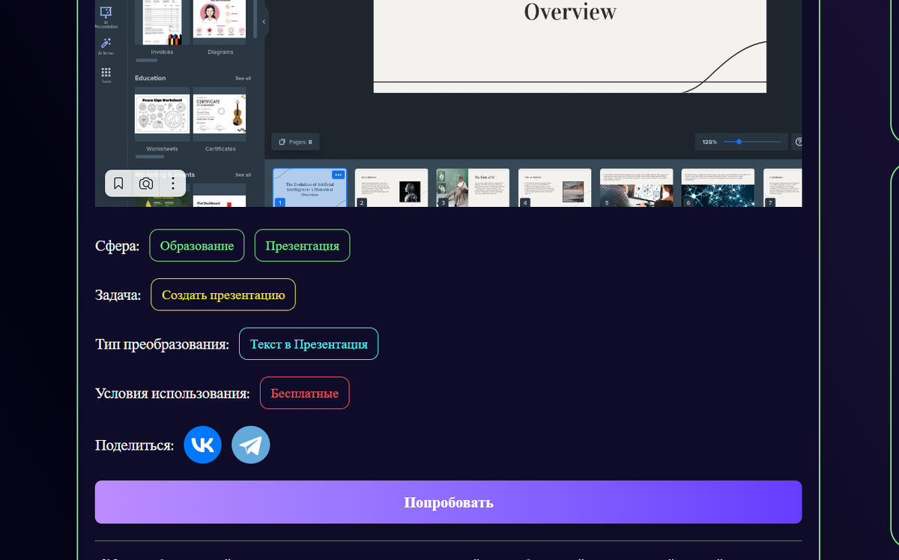This screenshot has width=899, height=560.
Task: Open the Pages: 8 button
Action: [295, 142]
